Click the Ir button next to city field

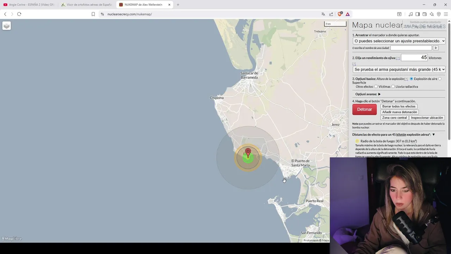[435, 48]
